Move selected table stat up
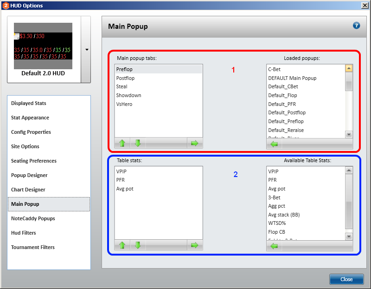This screenshot has width=371, height=289. point(122,245)
